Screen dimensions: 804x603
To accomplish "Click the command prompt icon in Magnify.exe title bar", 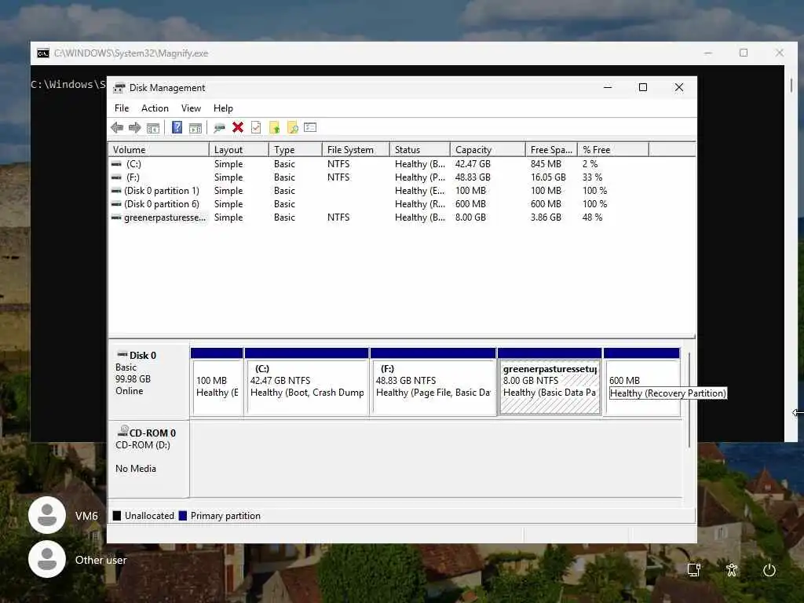I will [x=43, y=53].
